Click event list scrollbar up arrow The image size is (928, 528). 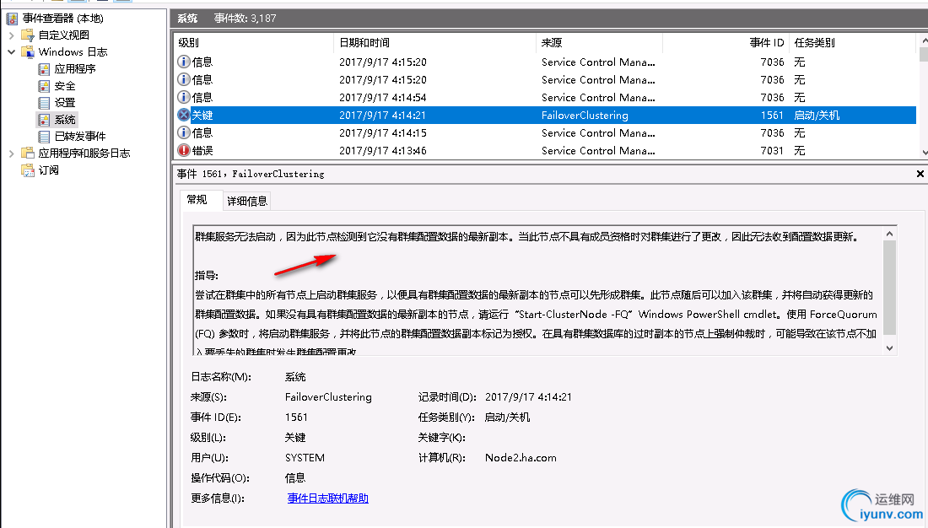[924, 41]
